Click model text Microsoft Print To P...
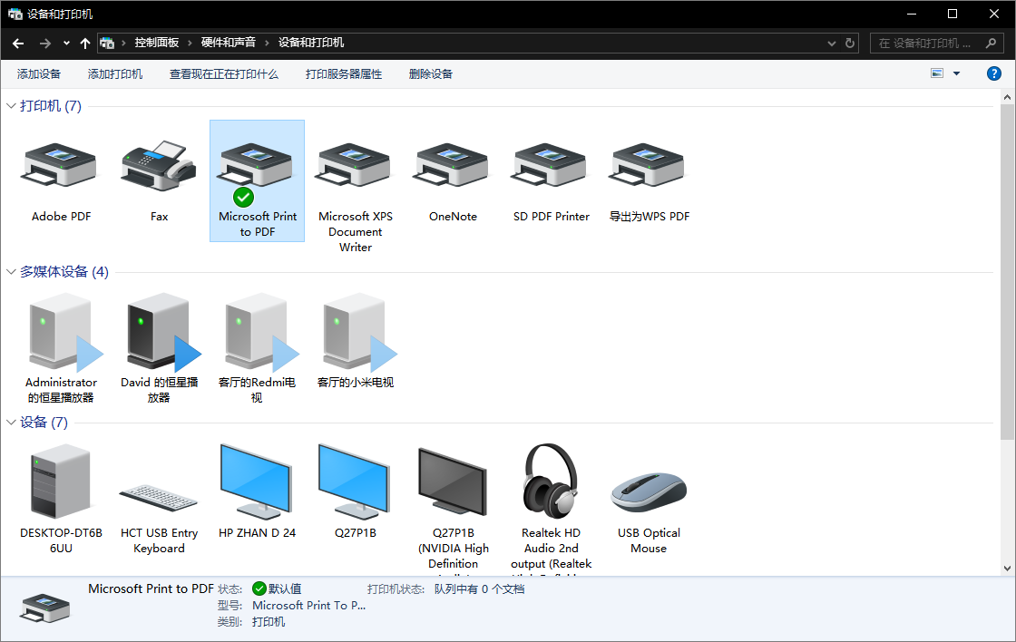The width and height of the screenshot is (1016, 642). pos(309,605)
